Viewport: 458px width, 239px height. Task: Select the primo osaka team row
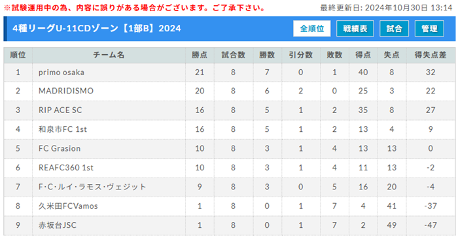229,72
